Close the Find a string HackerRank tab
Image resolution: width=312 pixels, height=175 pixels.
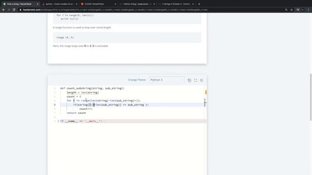pos(38,4)
